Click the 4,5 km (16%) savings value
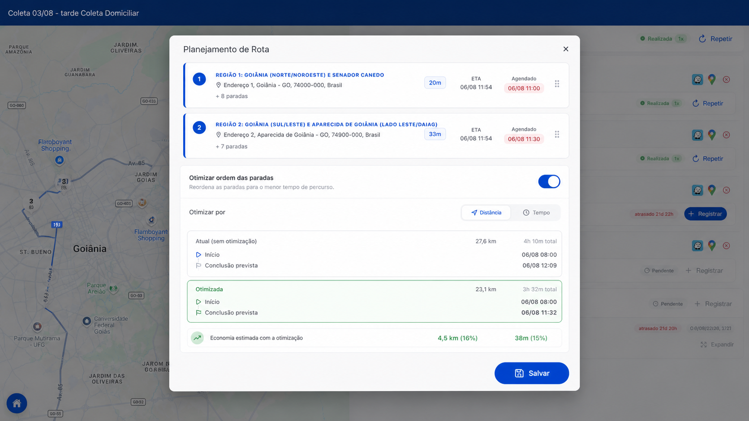This screenshot has width=749, height=421. tap(457, 338)
